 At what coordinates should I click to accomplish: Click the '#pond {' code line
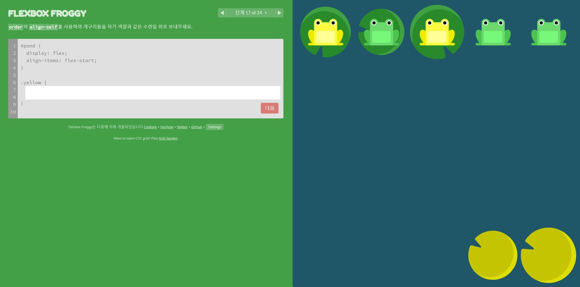[x=31, y=46]
